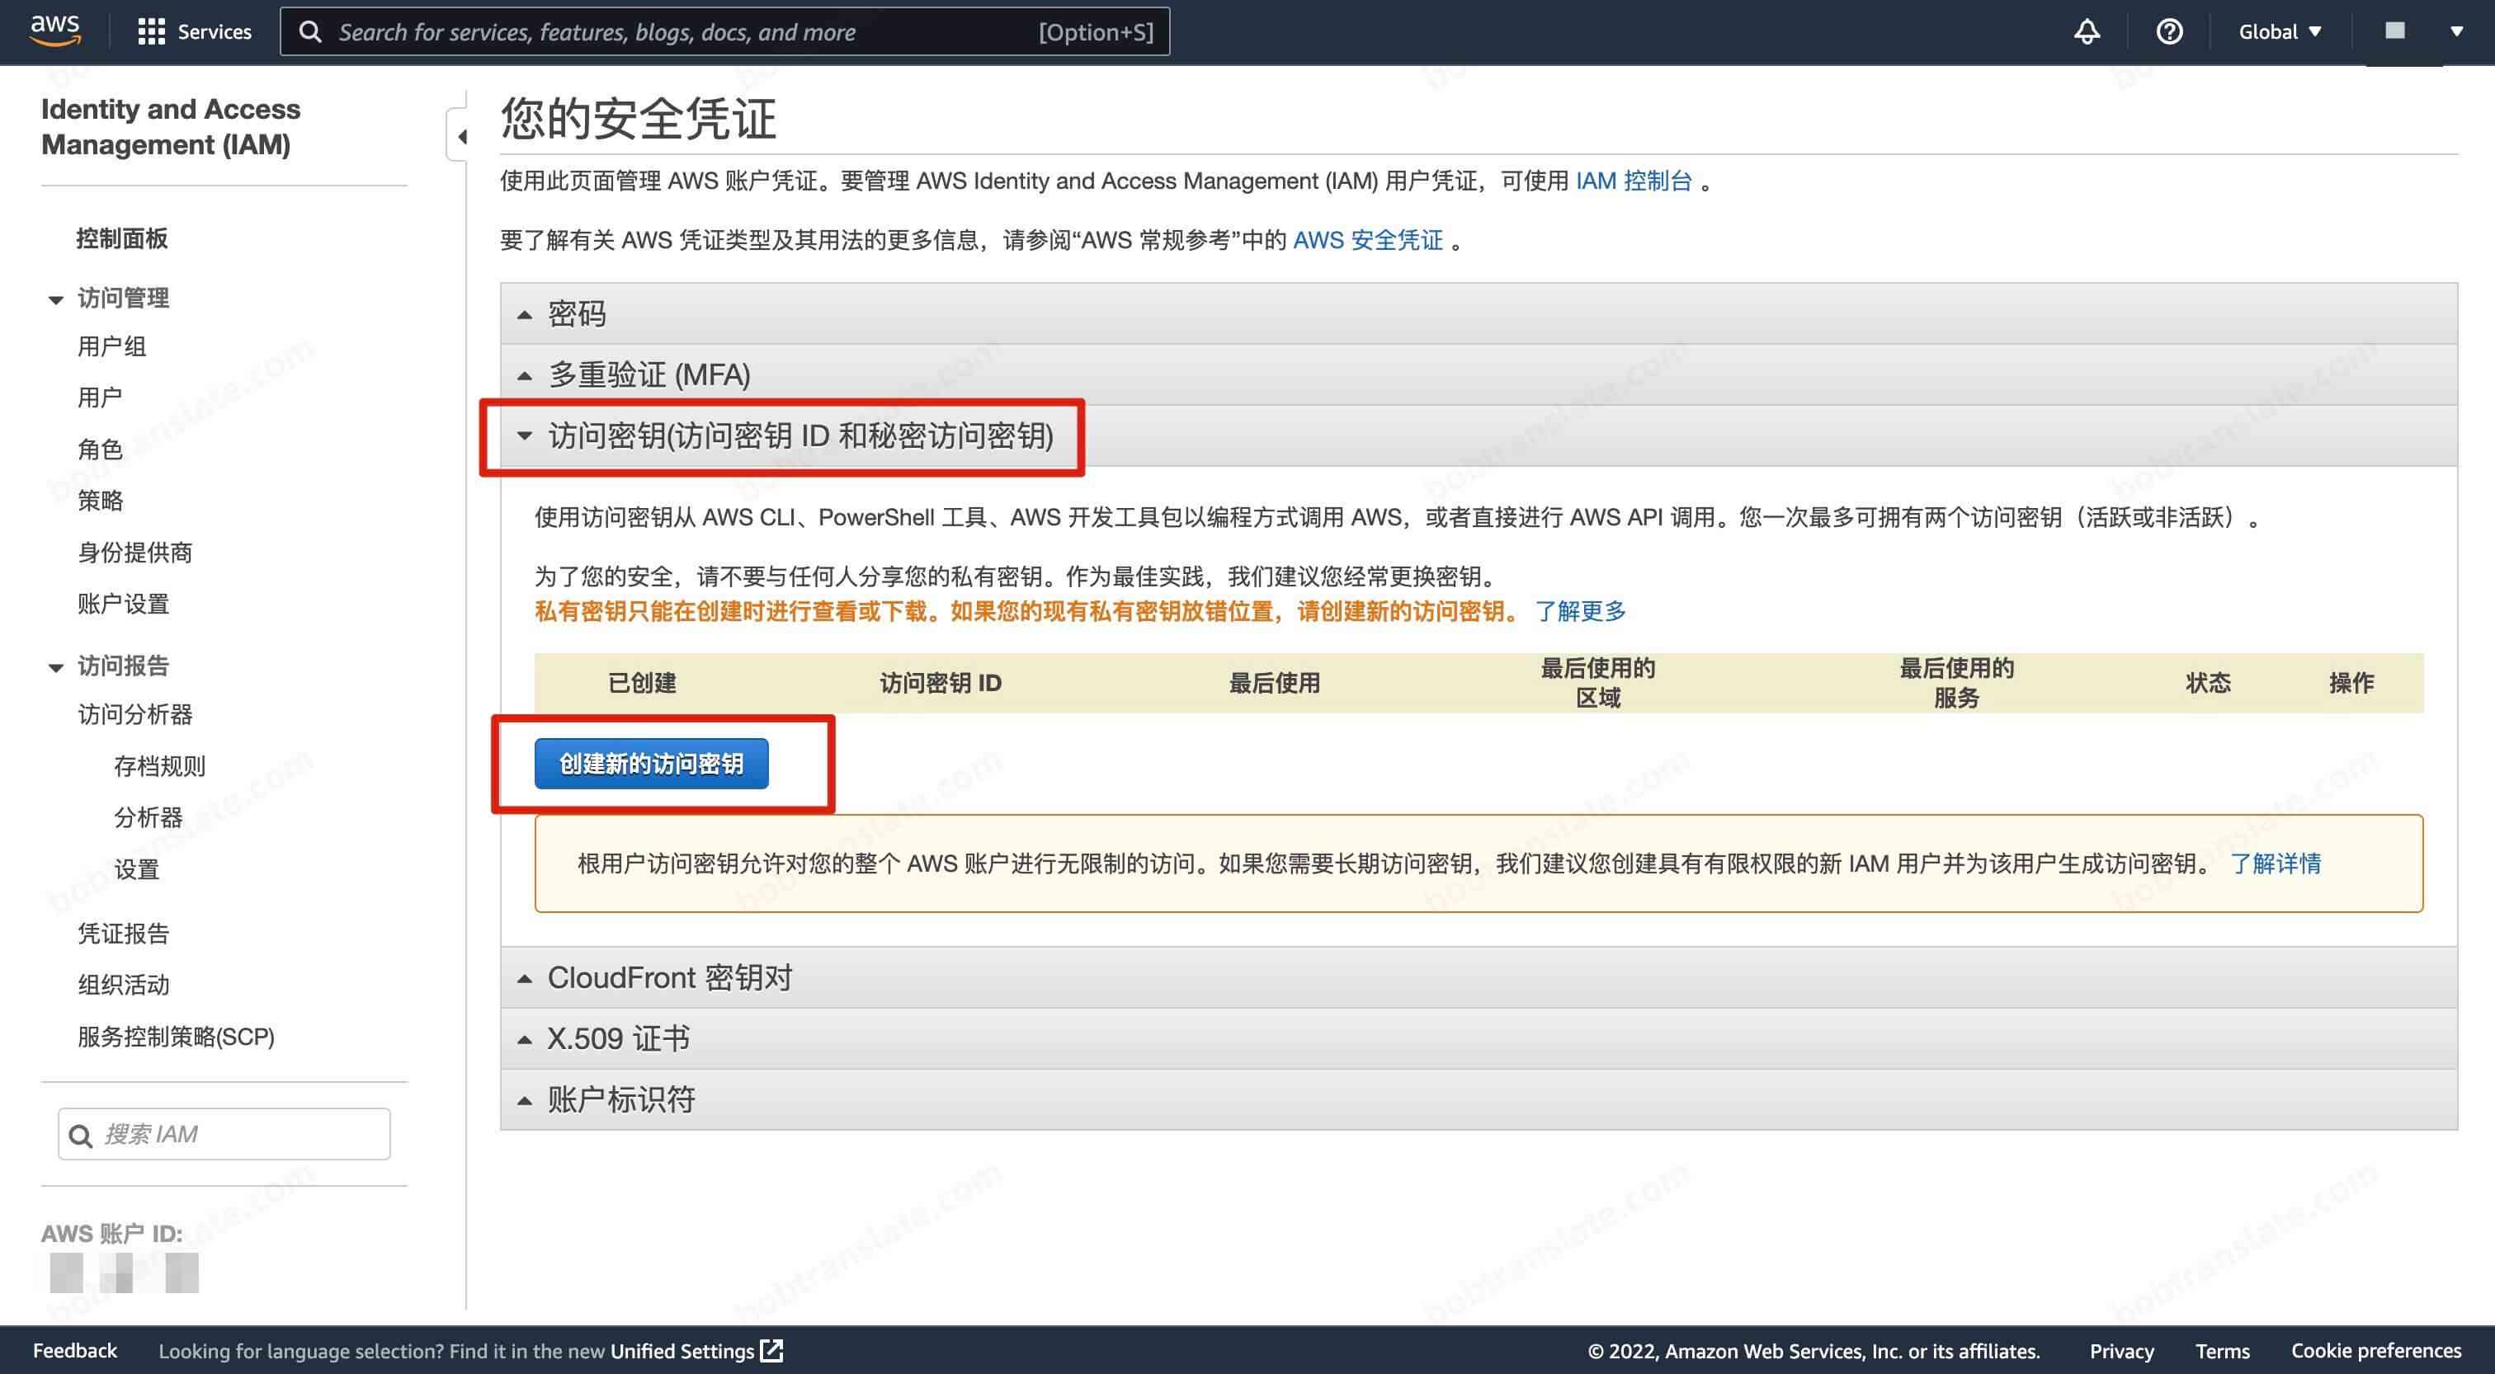Click the 最后使用的服务 column header

coord(1956,683)
